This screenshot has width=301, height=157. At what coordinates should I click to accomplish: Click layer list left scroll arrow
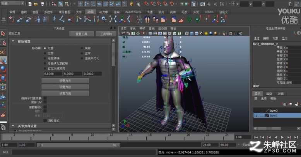(x=255, y=128)
